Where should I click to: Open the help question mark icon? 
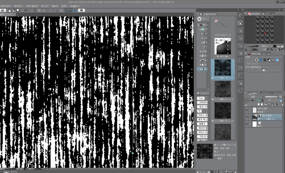(81, 10)
